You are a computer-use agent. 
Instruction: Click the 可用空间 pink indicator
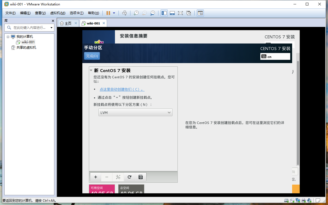(x=102, y=189)
